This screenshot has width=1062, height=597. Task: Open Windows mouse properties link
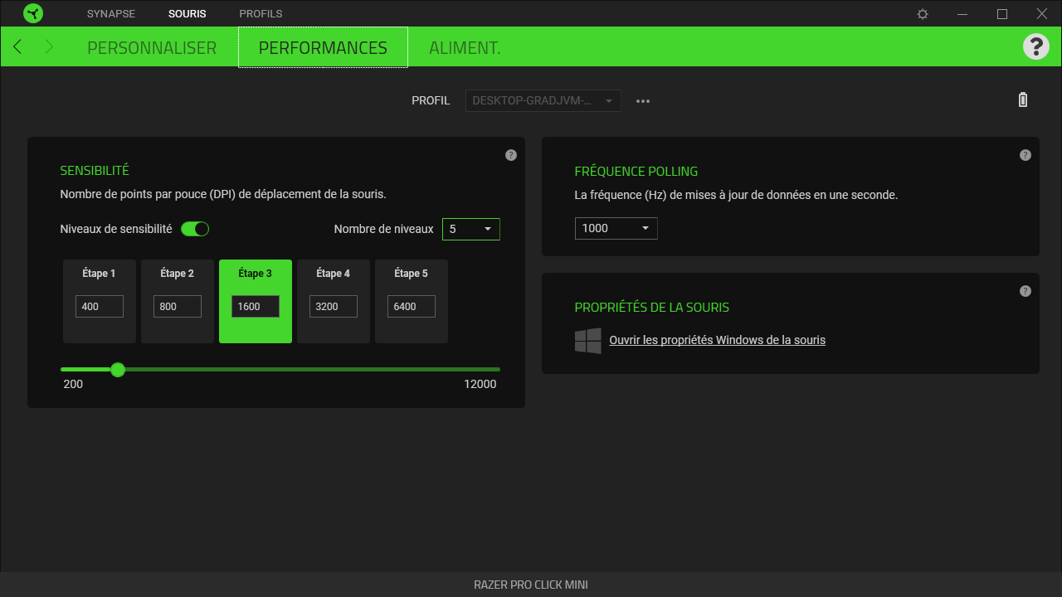(x=717, y=340)
